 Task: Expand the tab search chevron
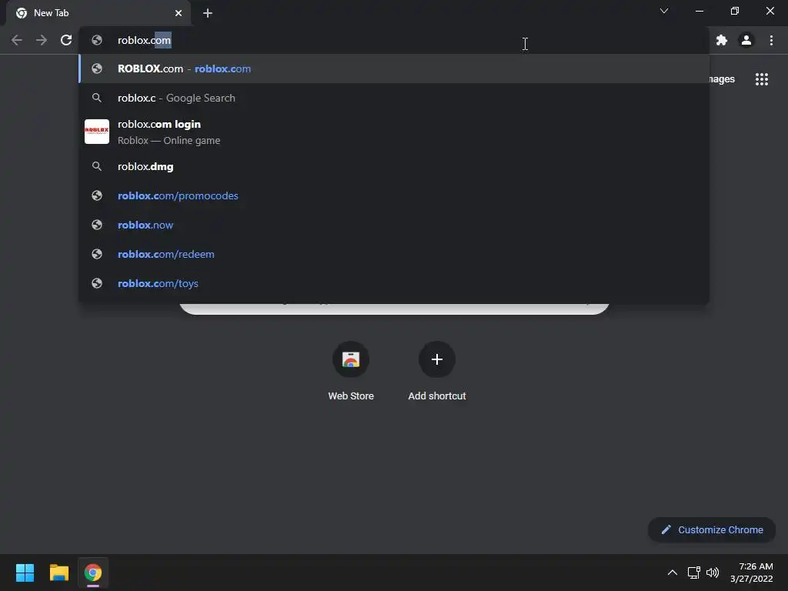click(x=664, y=11)
